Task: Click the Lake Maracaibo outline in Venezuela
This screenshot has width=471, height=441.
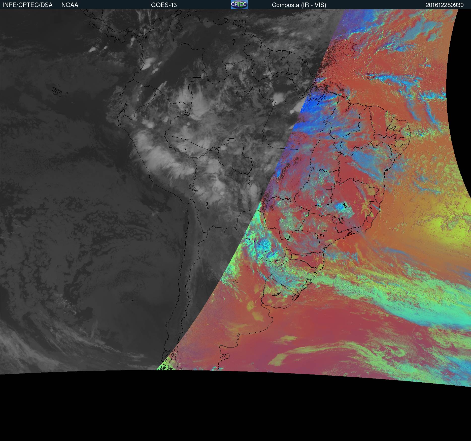Action: tap(179, 26)
